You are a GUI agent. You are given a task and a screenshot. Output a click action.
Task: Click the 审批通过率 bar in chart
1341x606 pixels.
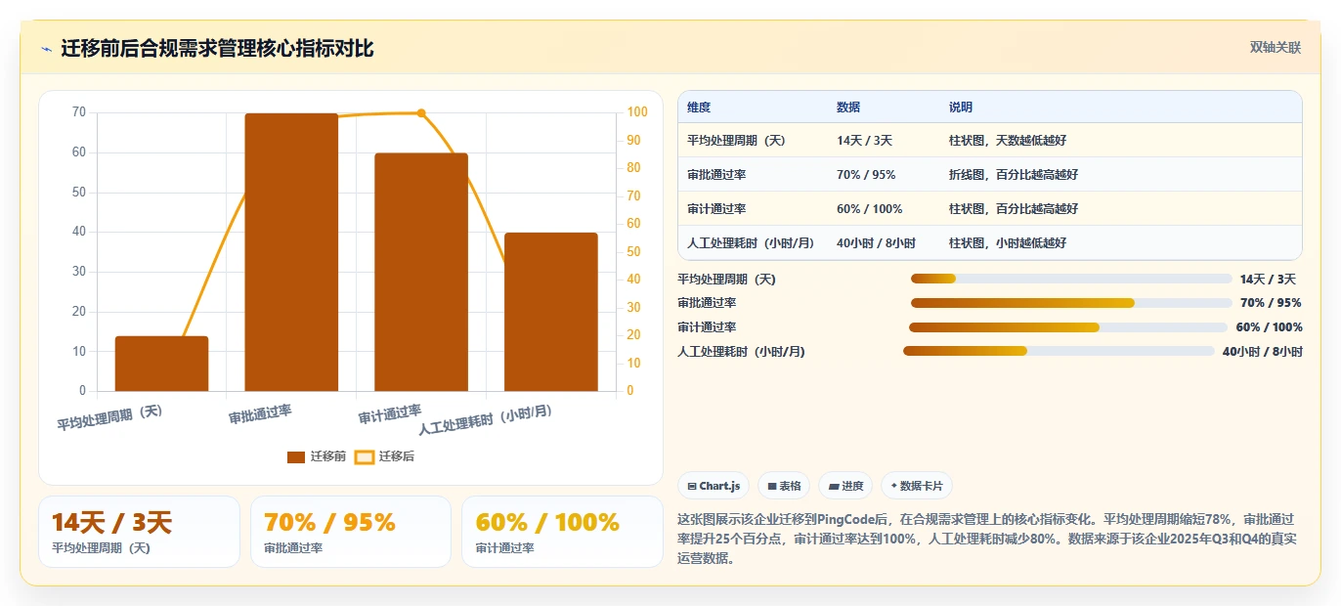point(291,252)
